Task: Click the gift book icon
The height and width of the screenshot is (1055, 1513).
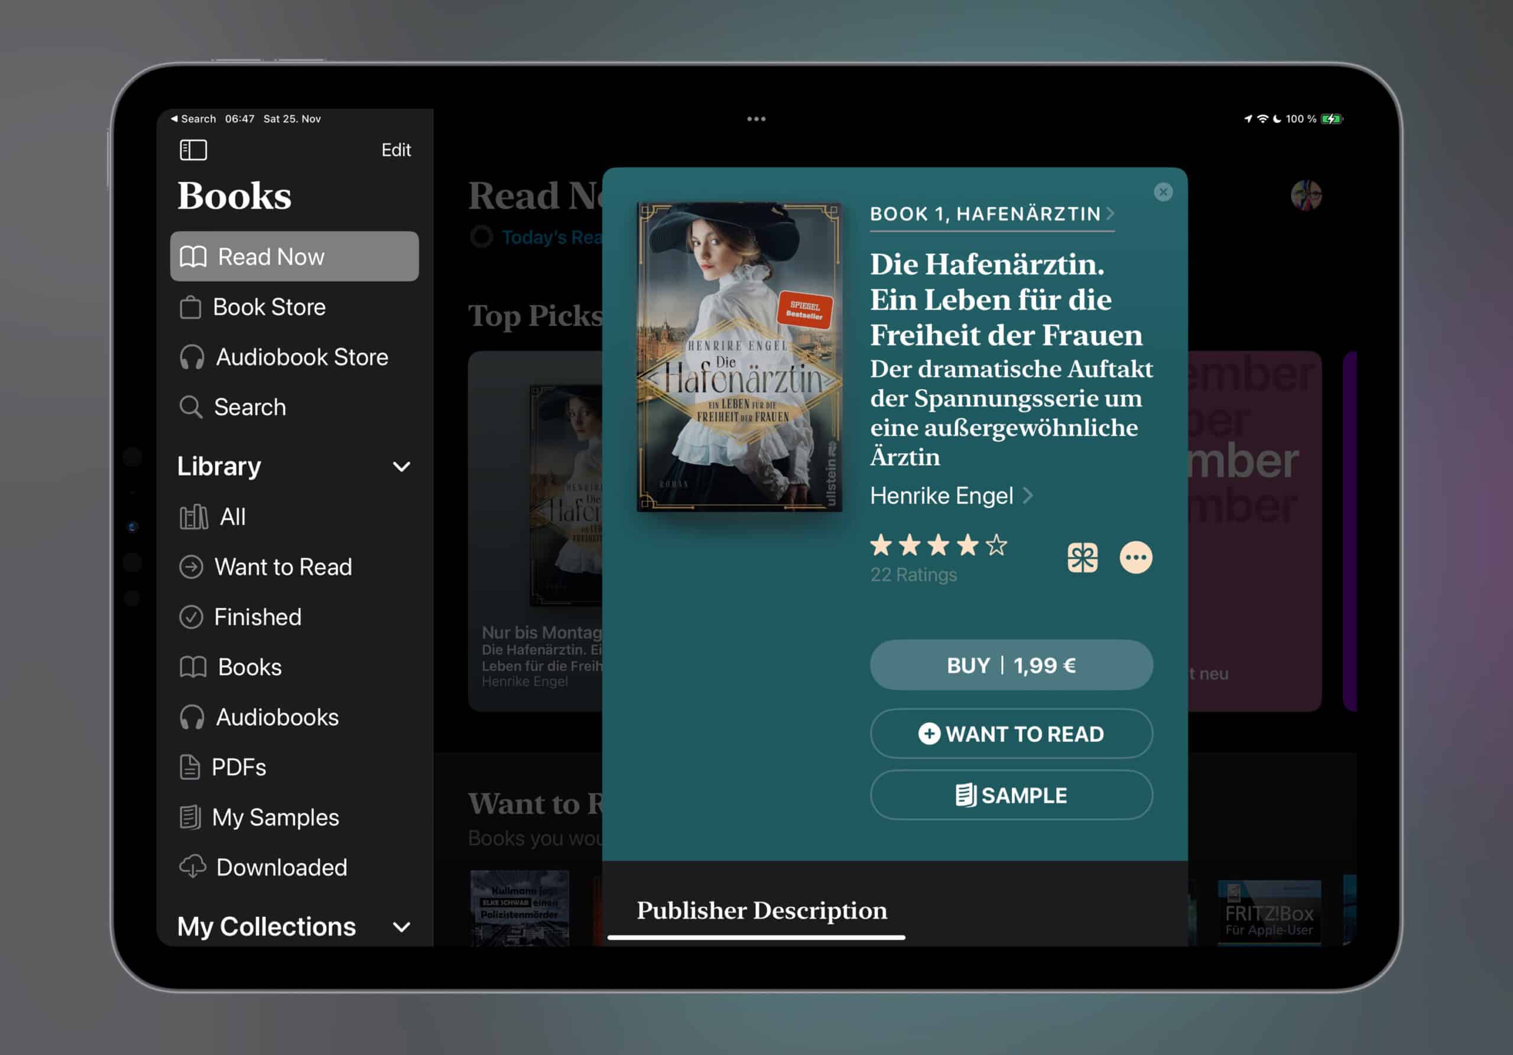Action: (1082, 558)
